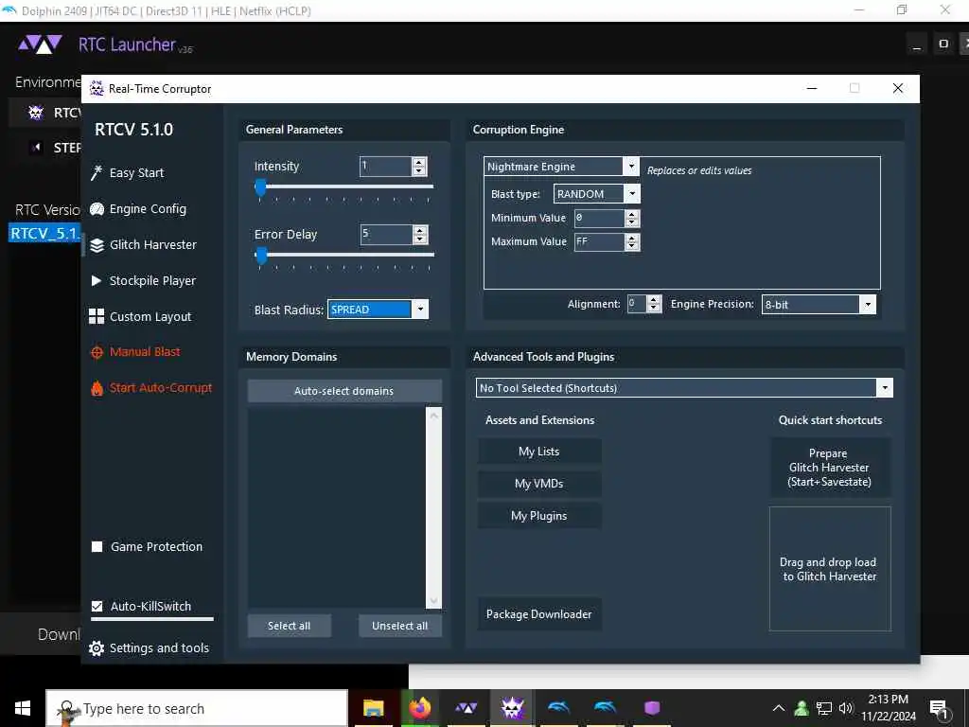
Task: Click Start Auto-Corrupt flame icon
Action: [97, 388]
